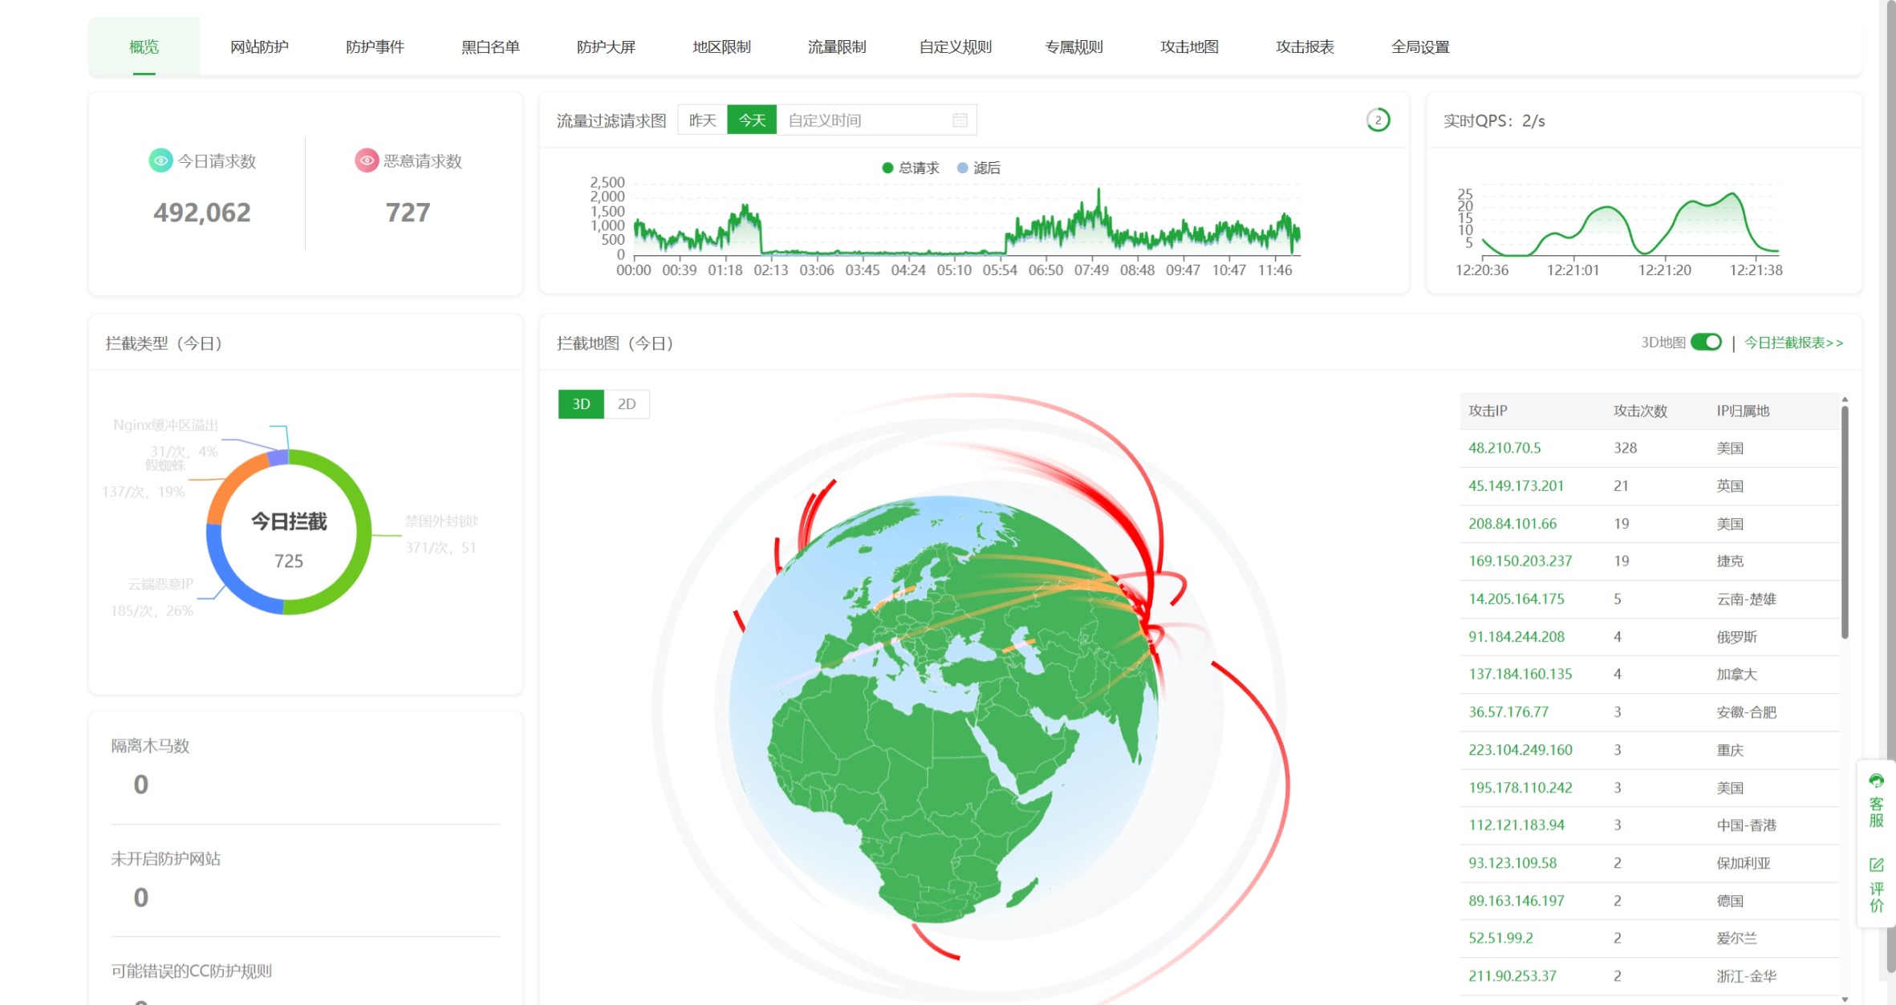Disable the 3D地图 toggle switch

(1706, 342)
